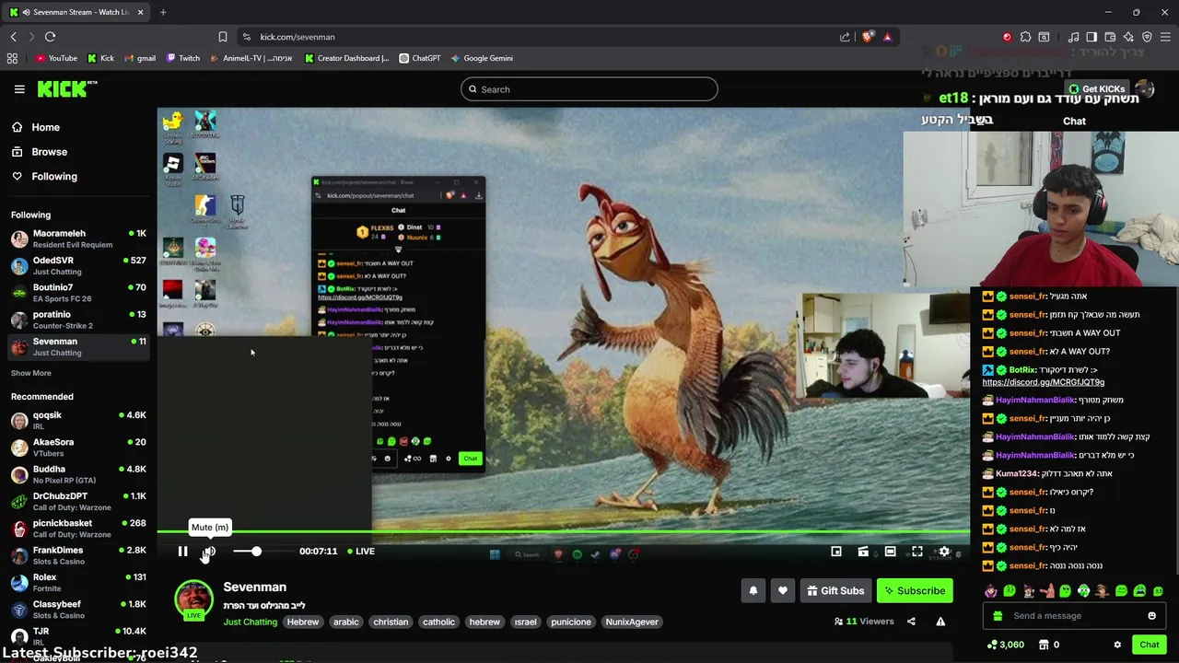Click the Send a message chat input

tap(1073, 616)
